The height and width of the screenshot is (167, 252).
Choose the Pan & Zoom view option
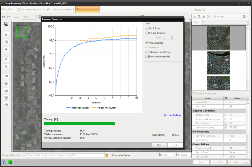pos(147,28)
